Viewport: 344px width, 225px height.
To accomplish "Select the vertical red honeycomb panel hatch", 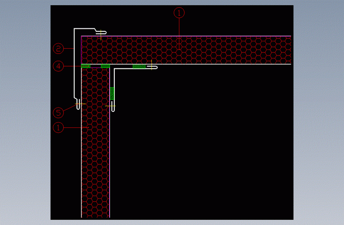I will [95, 163].
